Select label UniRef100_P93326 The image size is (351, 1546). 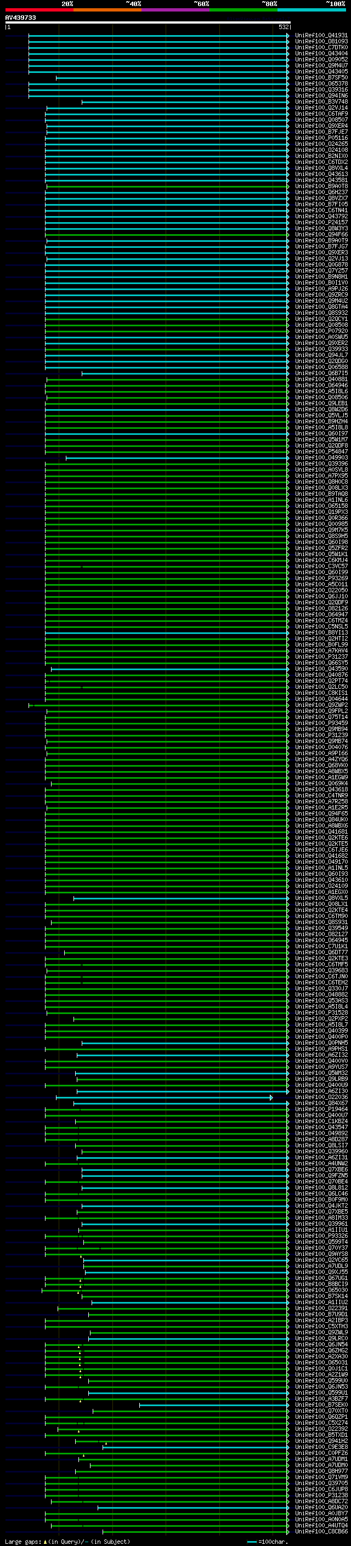coord(321,1236)
